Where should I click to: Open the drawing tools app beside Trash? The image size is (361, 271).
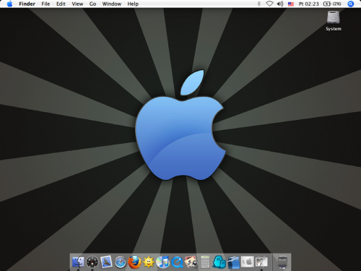tap(261, 262)
